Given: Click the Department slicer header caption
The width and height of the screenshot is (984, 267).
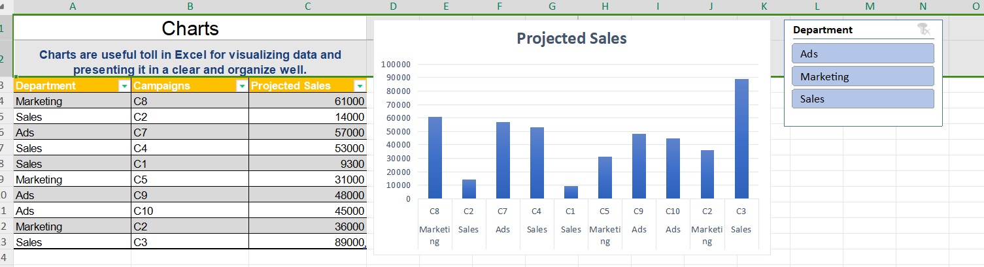Looking at the screenshot, I should 823,30.
